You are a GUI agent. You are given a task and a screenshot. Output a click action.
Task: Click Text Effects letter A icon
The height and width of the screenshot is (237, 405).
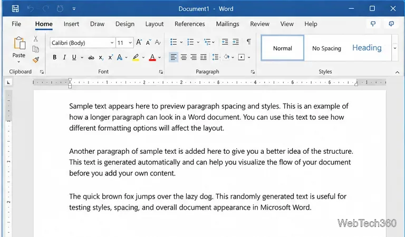(120, 57)
